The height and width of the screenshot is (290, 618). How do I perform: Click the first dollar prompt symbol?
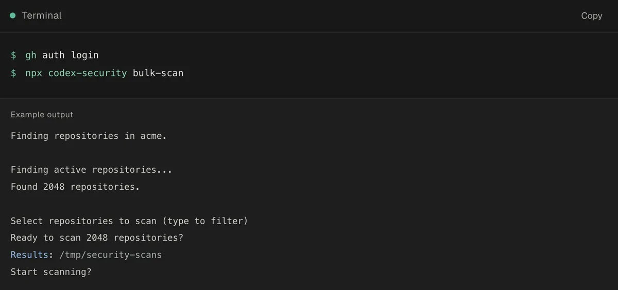click(13, 55)
